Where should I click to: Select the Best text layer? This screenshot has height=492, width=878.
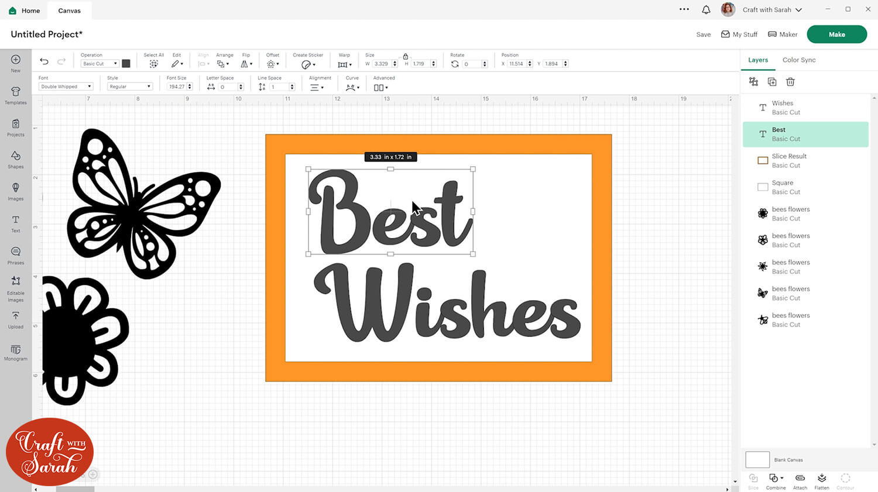click(805, 134)
